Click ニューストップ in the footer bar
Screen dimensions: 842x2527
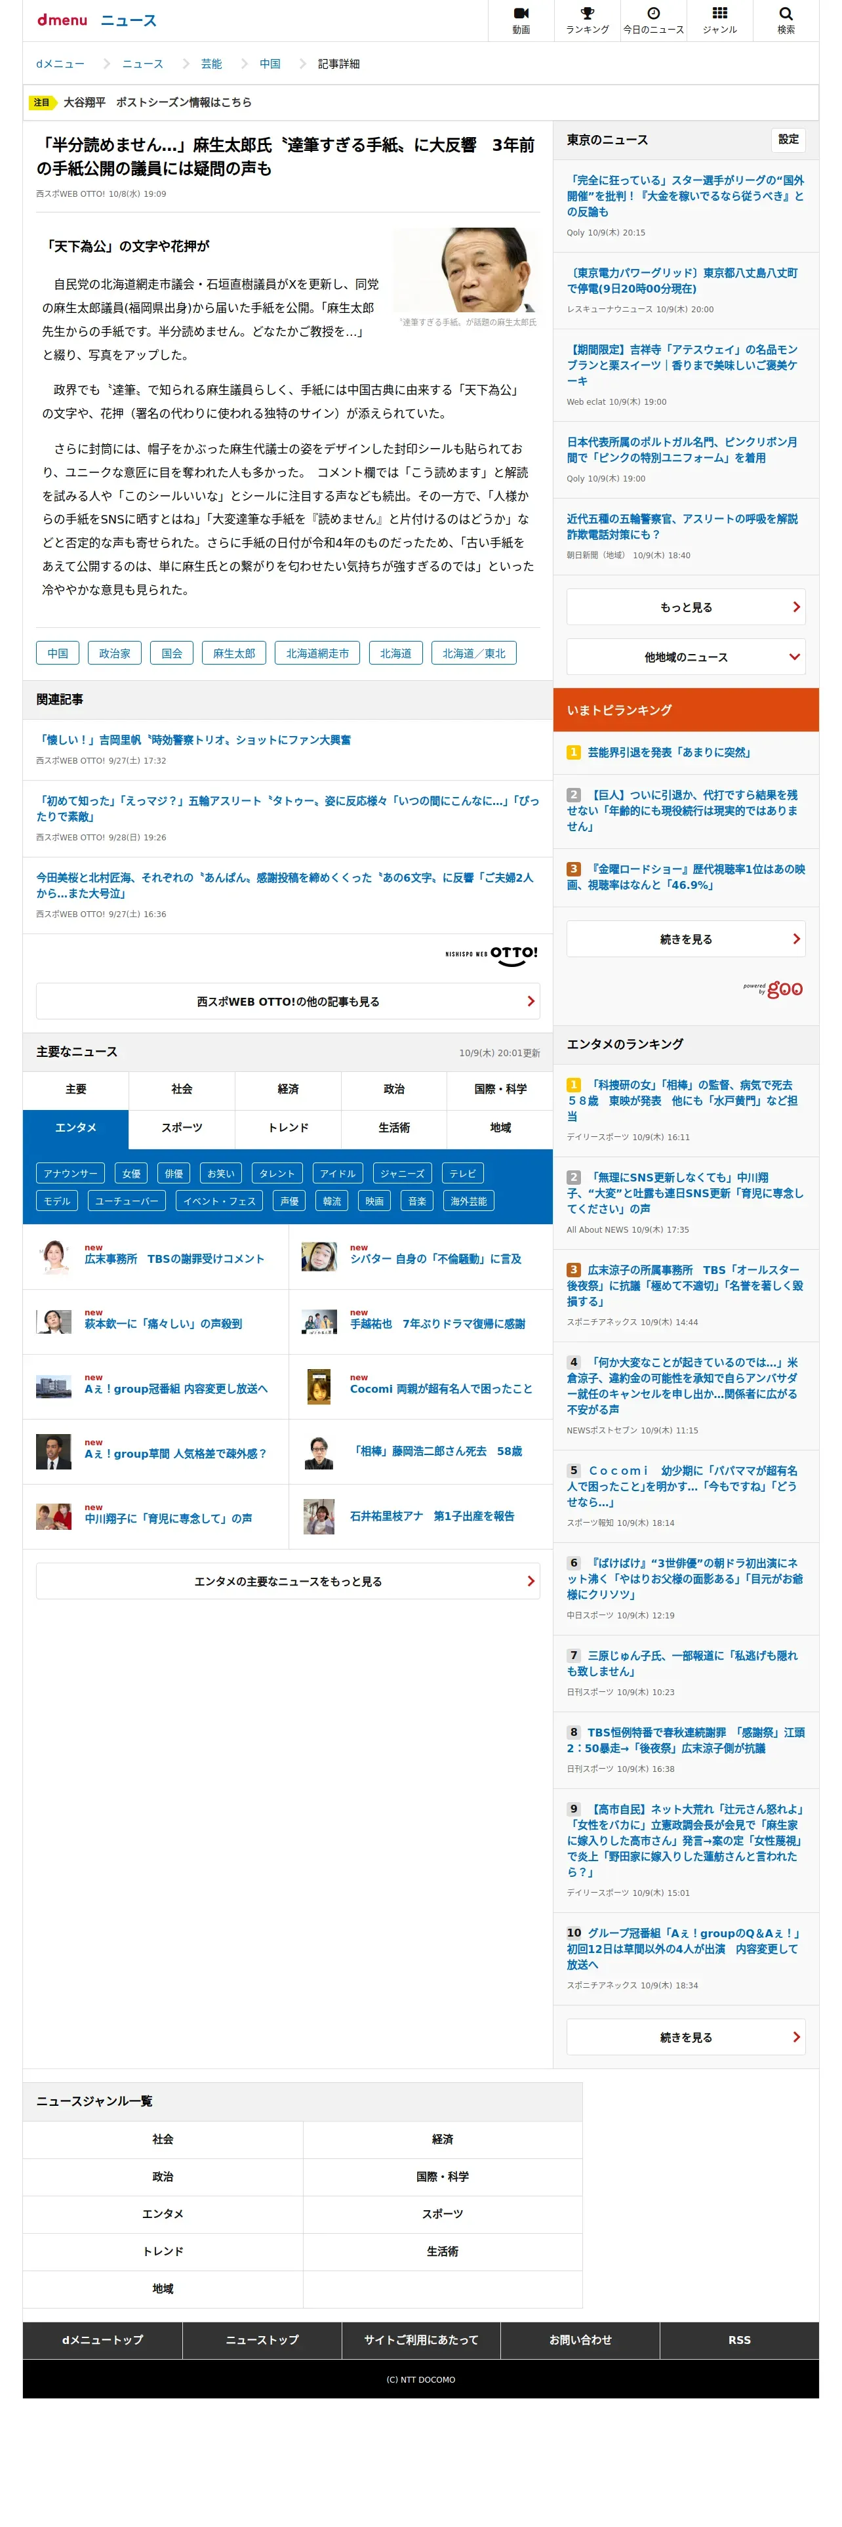pos(262,2339)
